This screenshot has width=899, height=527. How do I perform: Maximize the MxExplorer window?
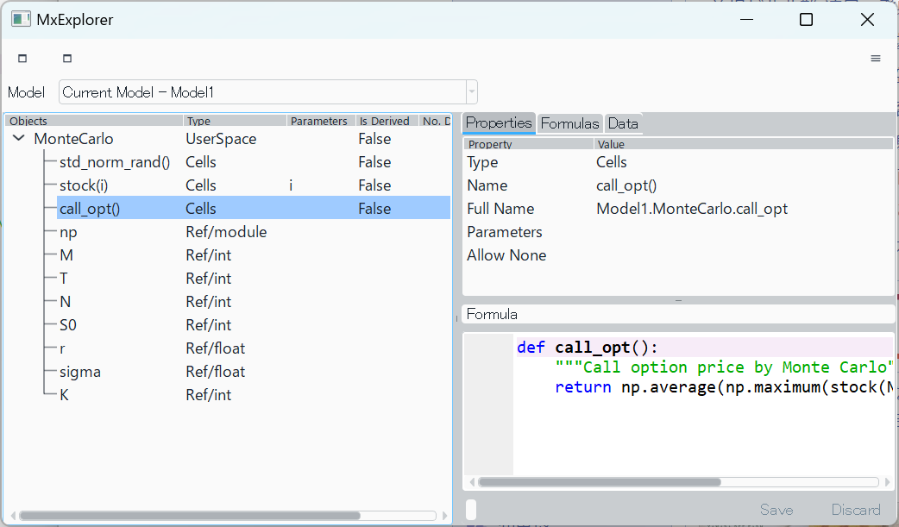point(806,19)
